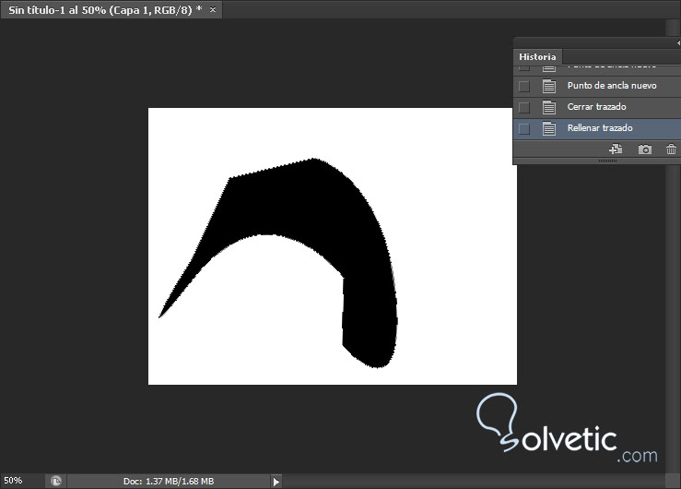
Task: Close the Sin título-1 document tab
Action: (213, 9)
